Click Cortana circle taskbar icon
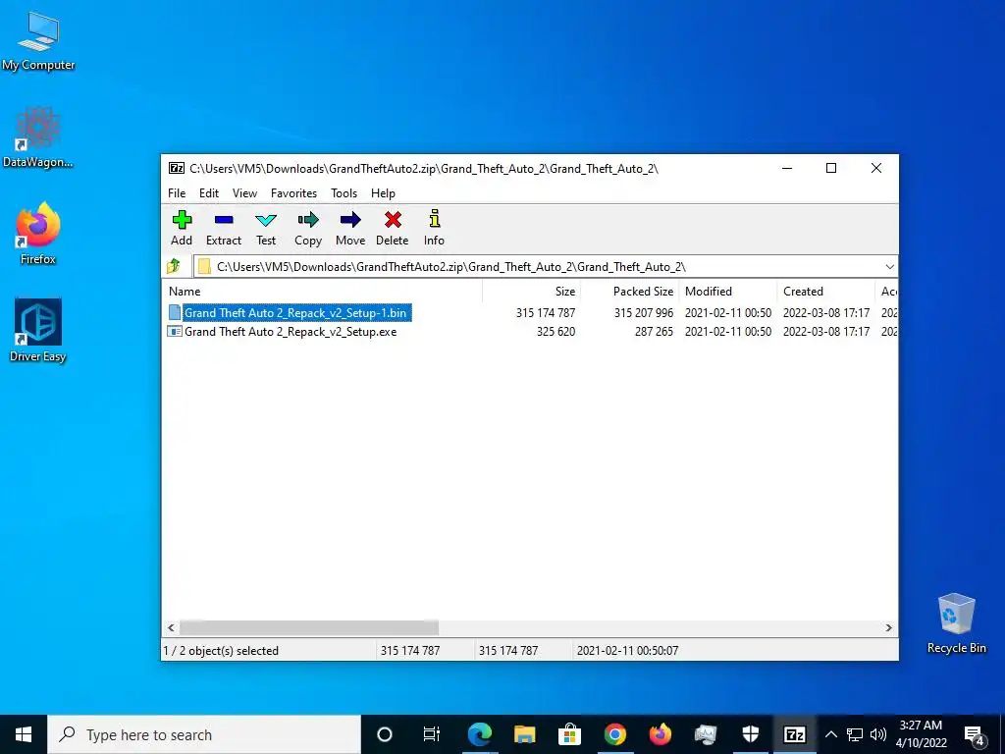This screenshot has height=754, width=1005. tap(385, 734)
